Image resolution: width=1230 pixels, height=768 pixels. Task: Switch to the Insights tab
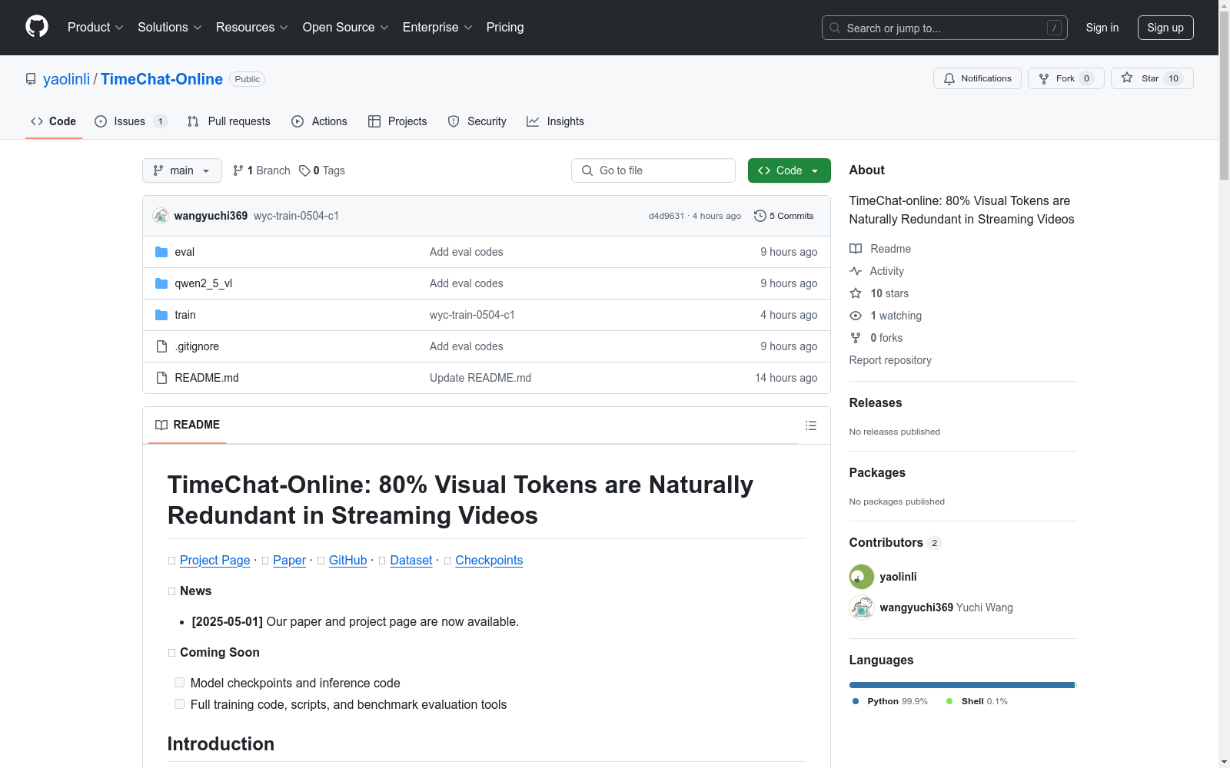tap(555, 121)
